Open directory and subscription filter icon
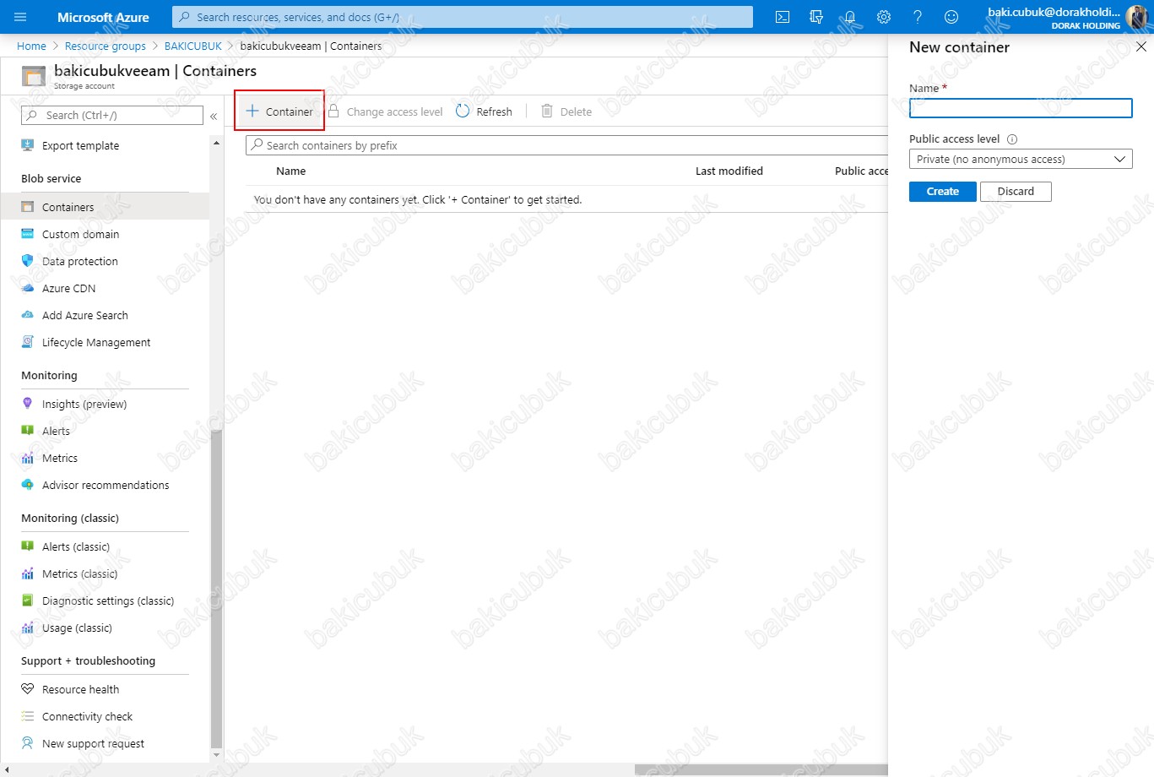Viewport: 1154px width, 777px height. tap(816, 17)
